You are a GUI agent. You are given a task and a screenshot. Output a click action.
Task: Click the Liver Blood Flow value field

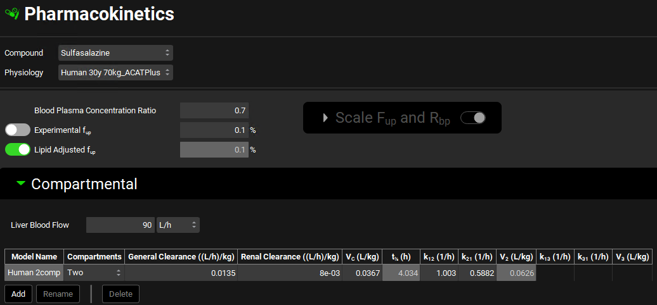[x=120, y=225]
